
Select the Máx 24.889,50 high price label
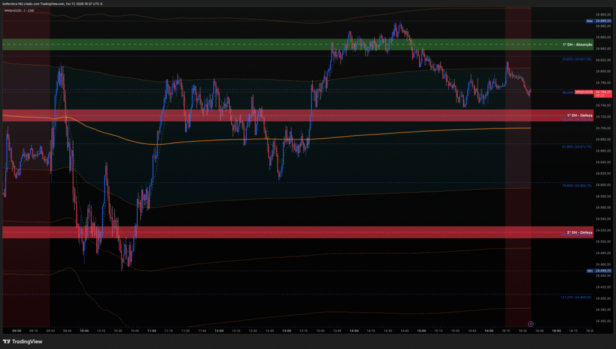coord(599,21)
